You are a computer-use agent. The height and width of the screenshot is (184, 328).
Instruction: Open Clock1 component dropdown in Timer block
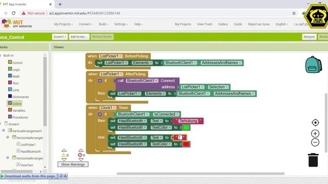[x=108, y=108]
